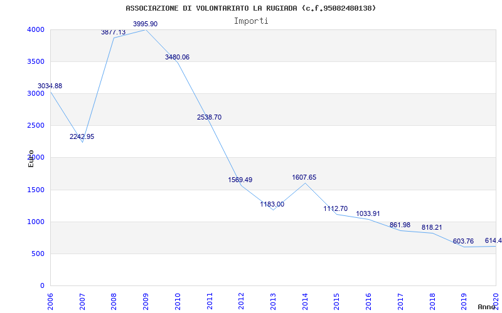Click x-axis year label 2013
Screen dimensions: 502x313
click(273, 301)
